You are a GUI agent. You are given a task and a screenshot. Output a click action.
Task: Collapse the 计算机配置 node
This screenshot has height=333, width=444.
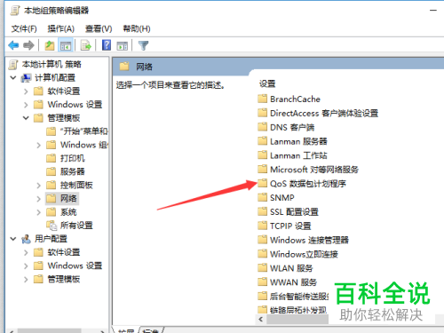(13, 78)
